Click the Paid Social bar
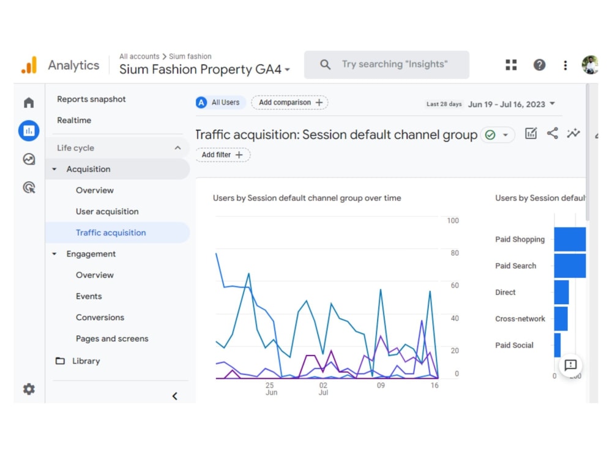Viewport: 612px width, 459px height. click(x=558, y=345)
